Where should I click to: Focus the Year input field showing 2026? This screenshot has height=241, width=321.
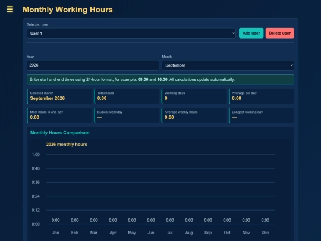[93, 65]
